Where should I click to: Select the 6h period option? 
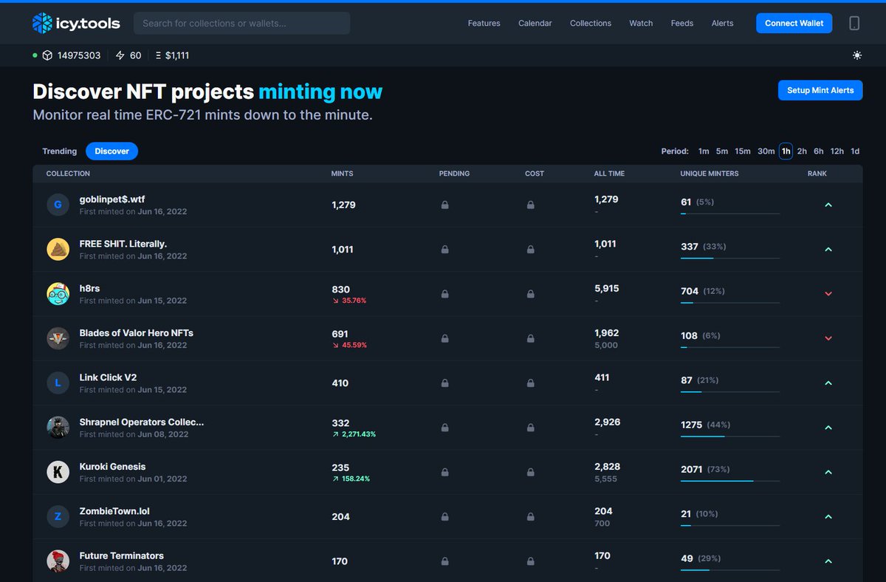(819, 151)
